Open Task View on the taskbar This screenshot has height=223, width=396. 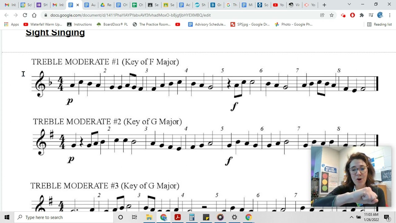pos(134,217)
